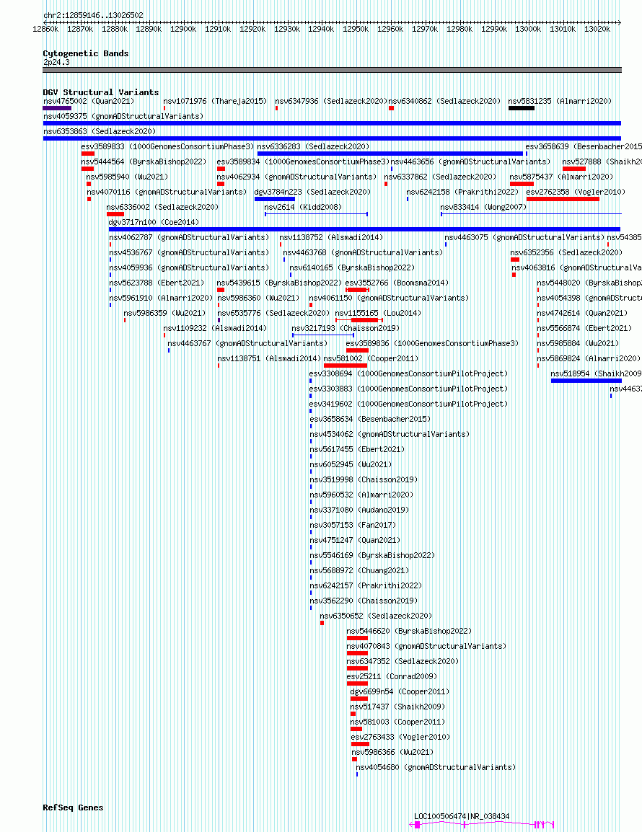The image size is (642, 832).
Task: Open nsv833414 (Wong2007) variant
Action: click(483, 207)
